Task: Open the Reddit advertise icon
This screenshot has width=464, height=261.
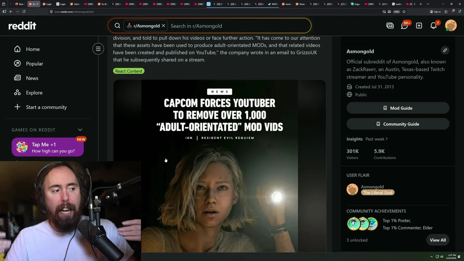Action: pos(390,26)
